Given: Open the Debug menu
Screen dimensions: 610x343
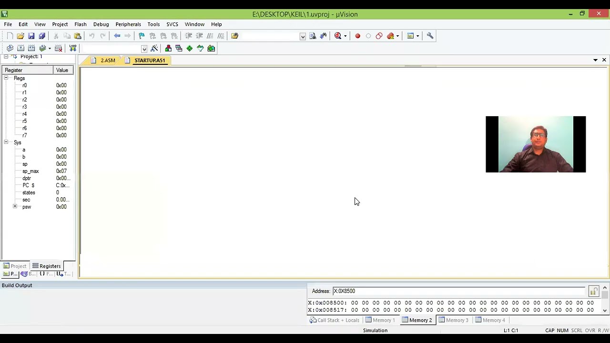Looking at the screenshot, I should click(101, 24).
